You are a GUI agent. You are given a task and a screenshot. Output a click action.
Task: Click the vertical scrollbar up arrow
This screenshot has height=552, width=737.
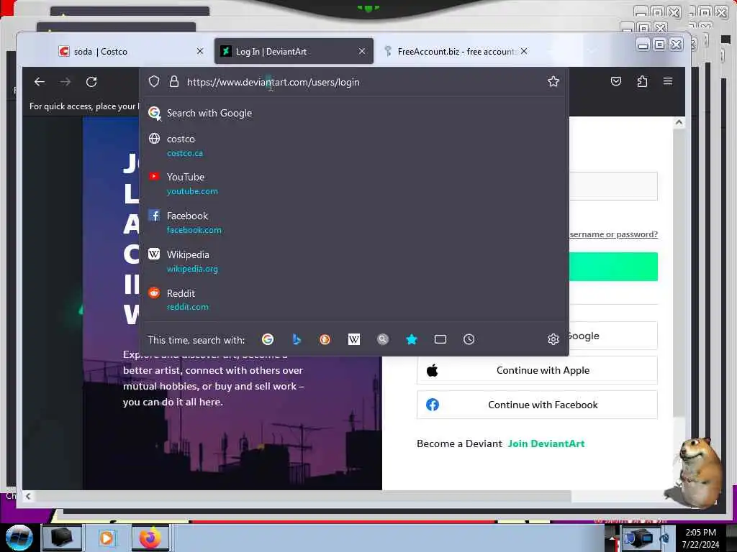678,122
